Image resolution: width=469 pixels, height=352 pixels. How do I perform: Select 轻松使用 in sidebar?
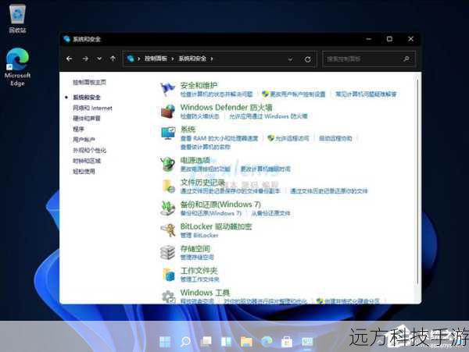84,172
